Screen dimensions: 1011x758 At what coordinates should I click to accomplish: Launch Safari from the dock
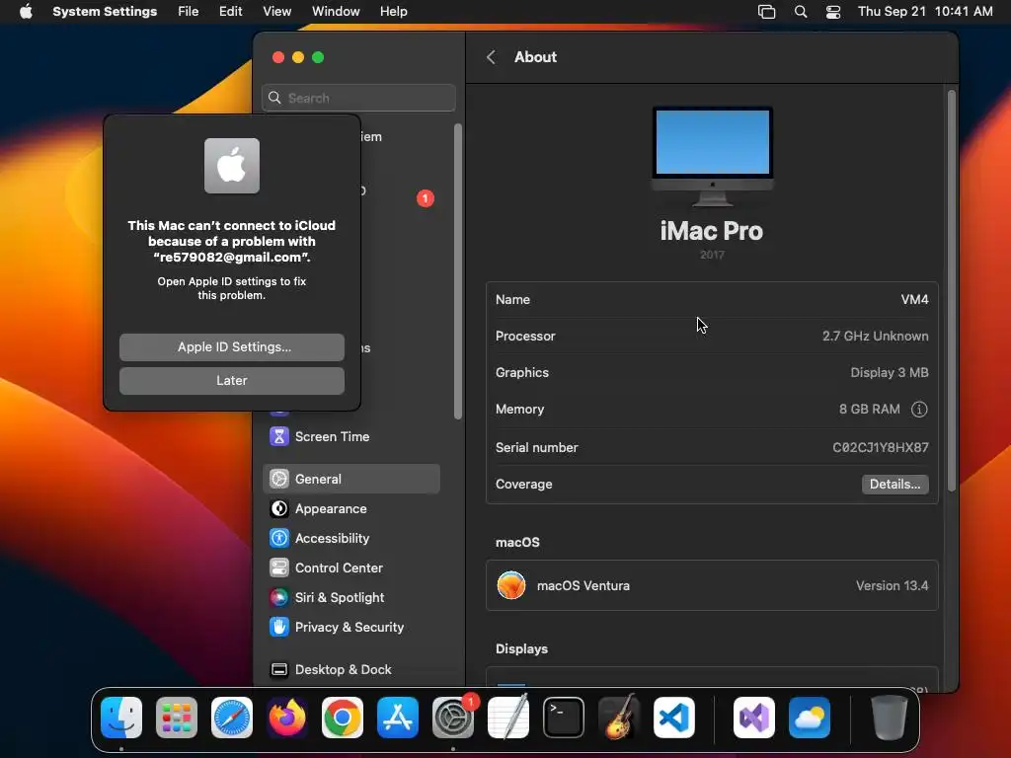[x=232, y=718]
